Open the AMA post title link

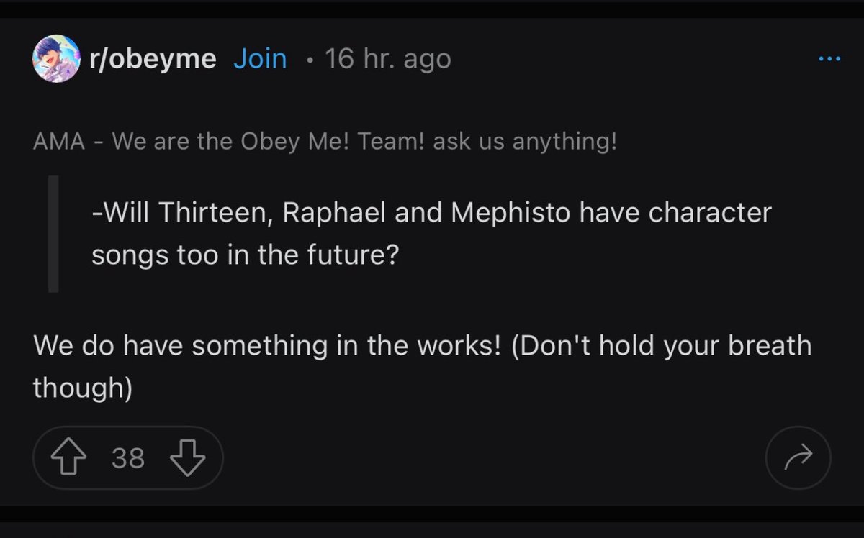click(x=325, y=142)
